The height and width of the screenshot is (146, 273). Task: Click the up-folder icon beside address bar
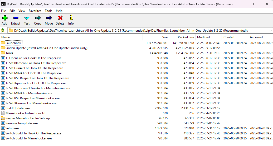pos(3,30)
